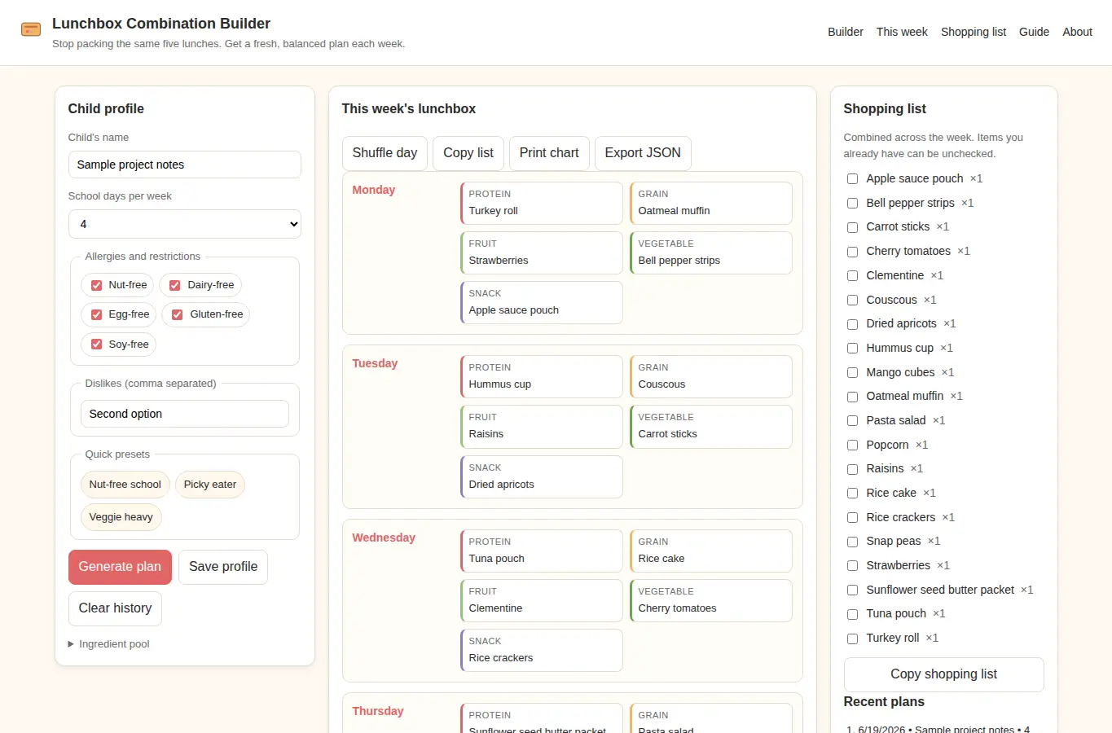Tick the Hummus cup checkbox
The width and height of the screenshot is (1112, 733).
click(x=852, y=348)
